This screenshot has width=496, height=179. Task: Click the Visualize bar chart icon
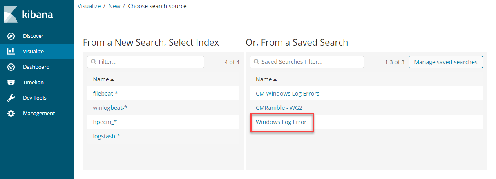click(11, 52)
